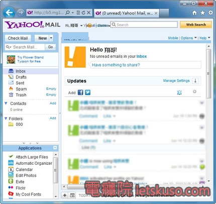216x204 pixels.
Task: Open the Trash folder
Action: [x=21, y=95]
